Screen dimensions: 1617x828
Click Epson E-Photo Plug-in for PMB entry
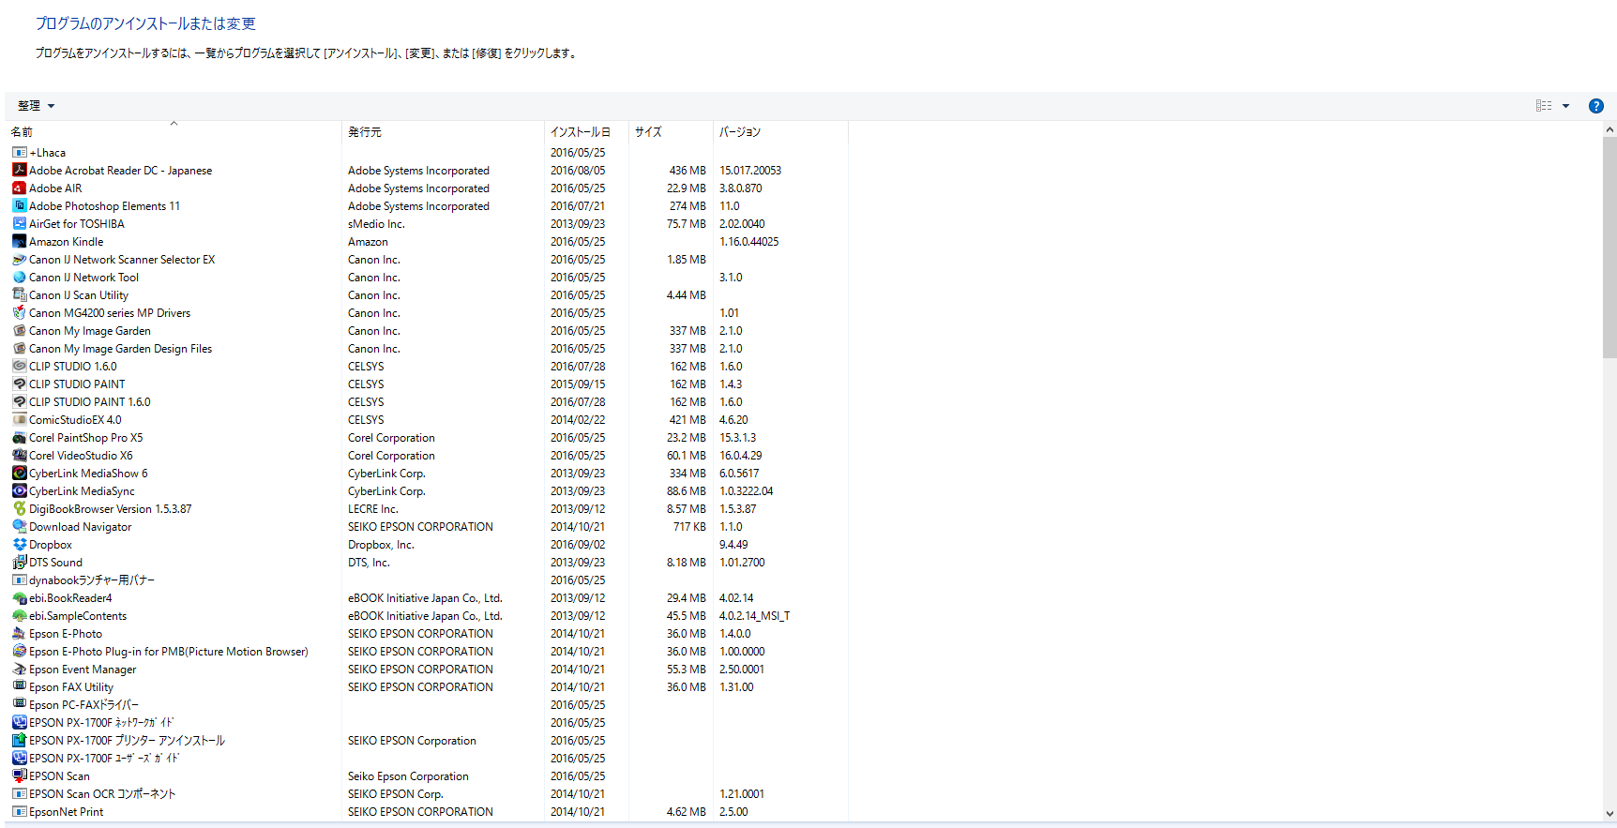(169, 652)
